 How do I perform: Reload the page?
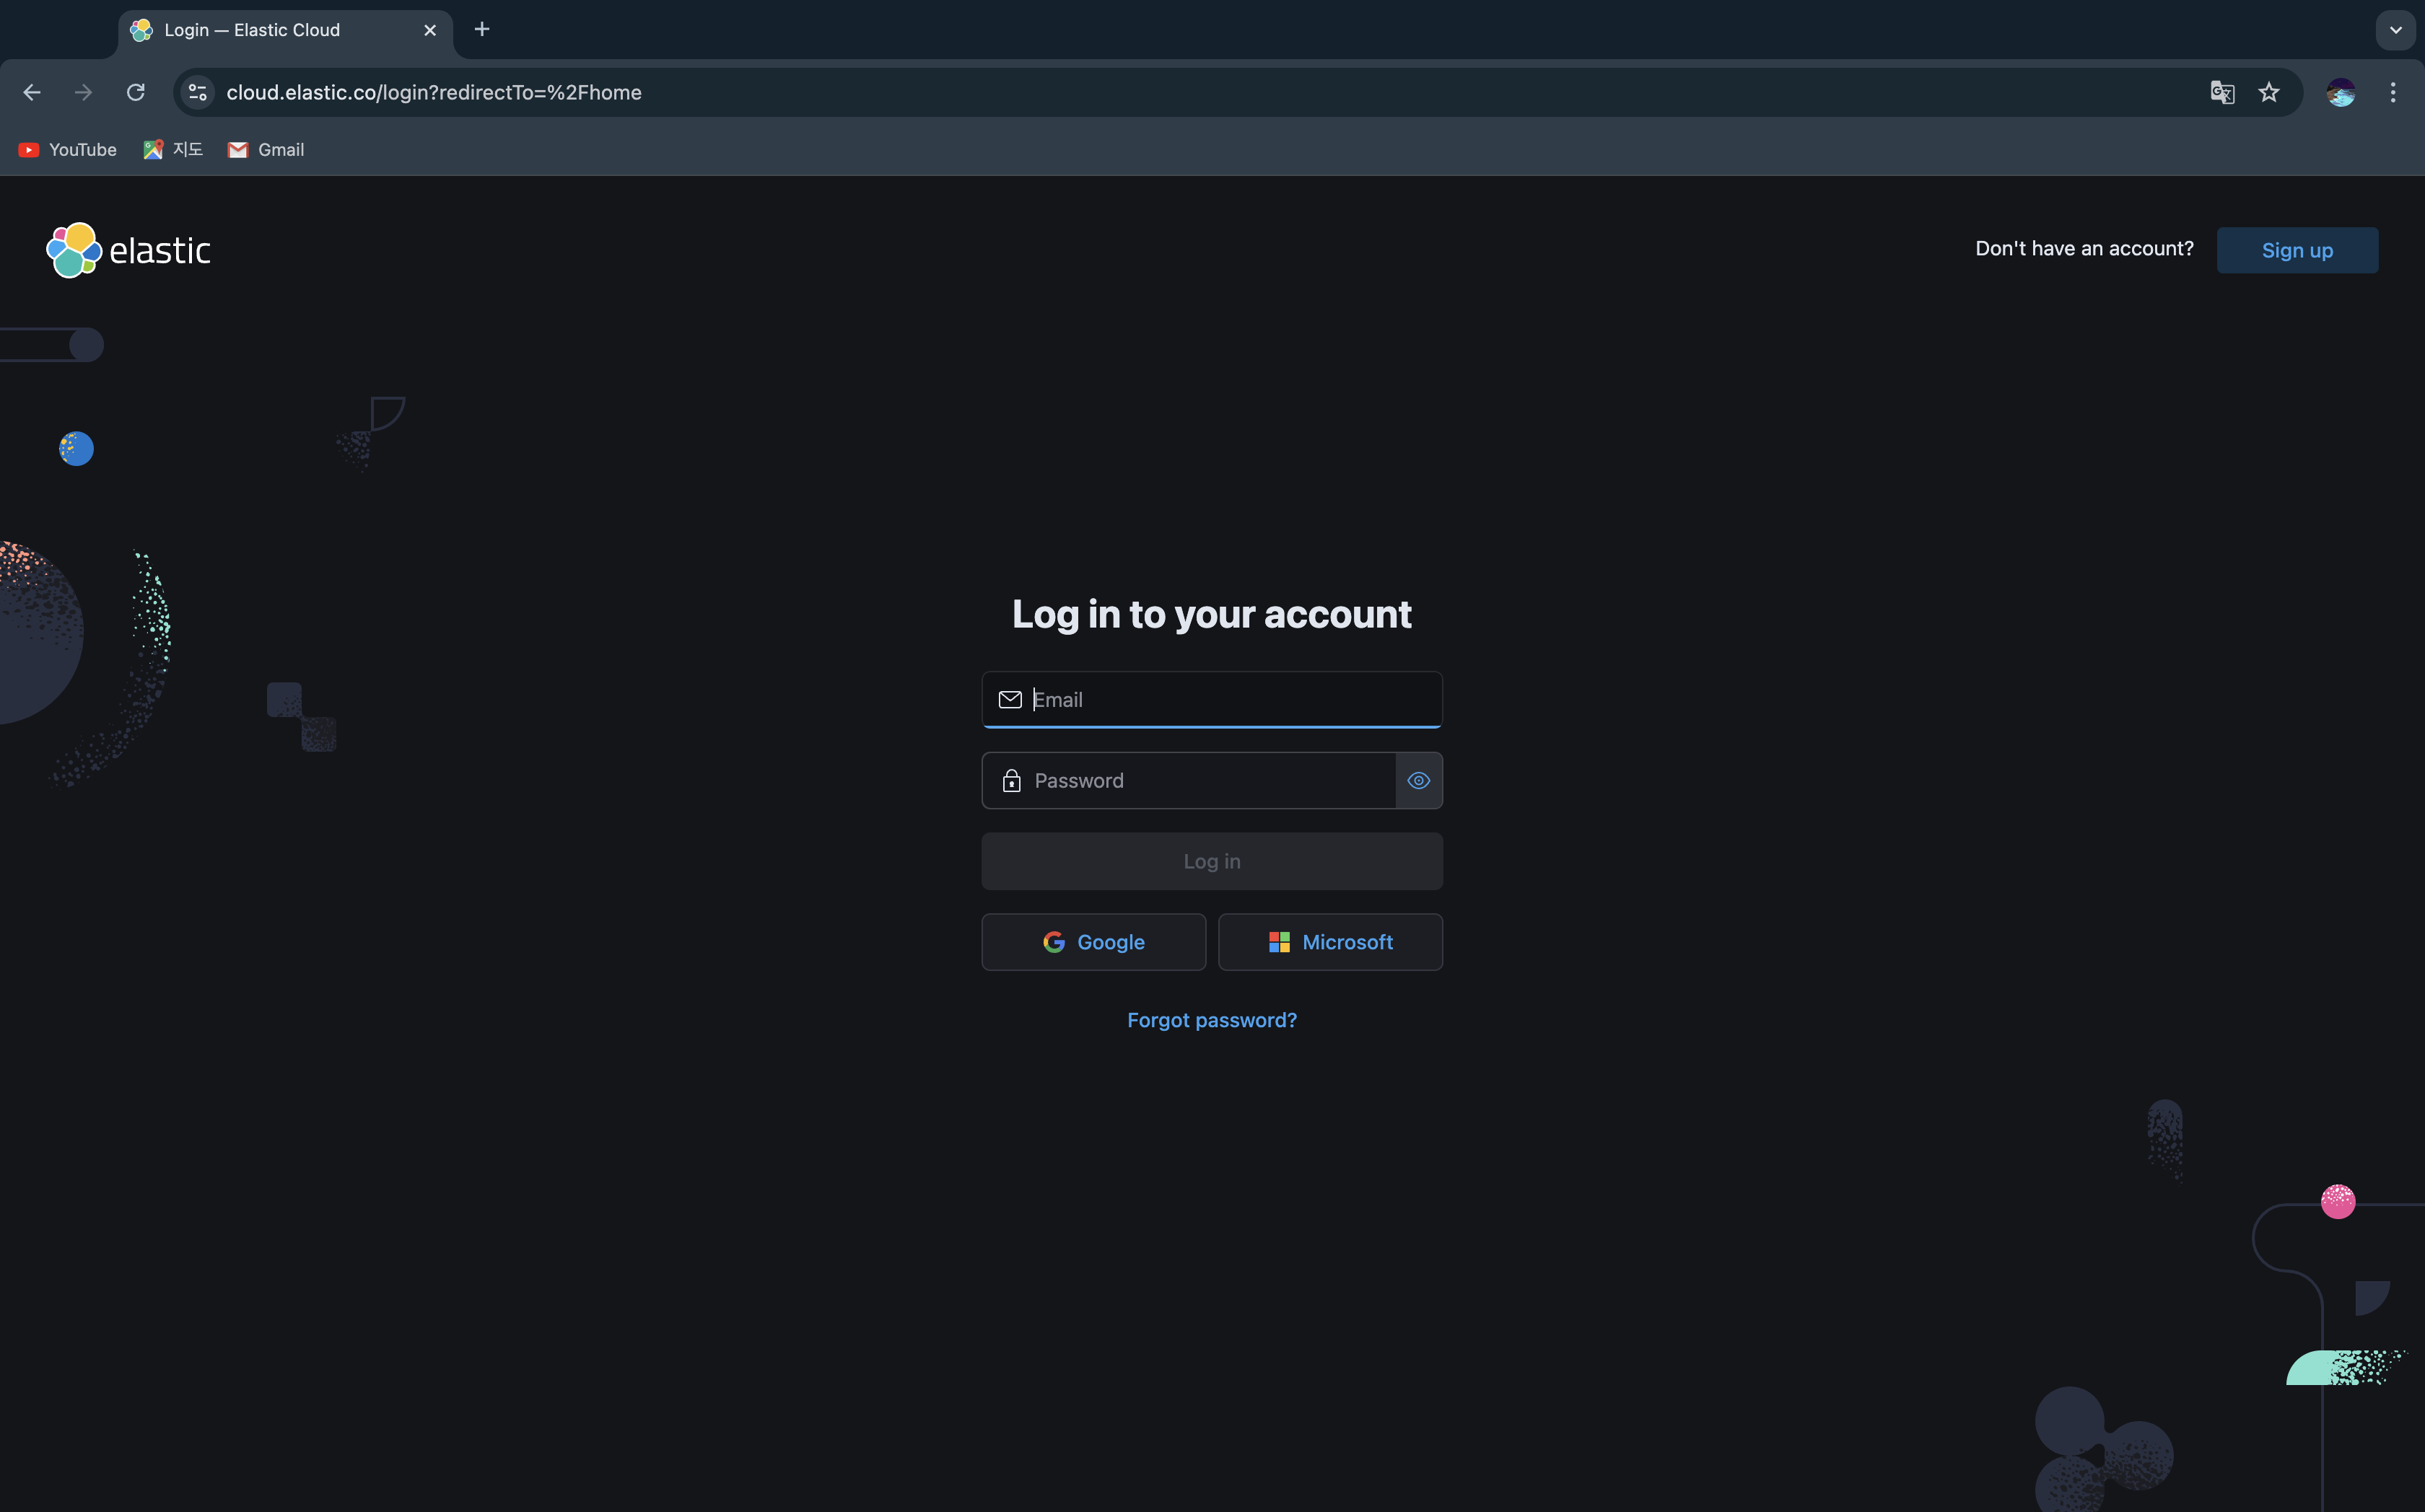136,92
